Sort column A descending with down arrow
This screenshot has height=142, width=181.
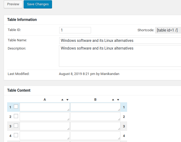click(67, 100)
